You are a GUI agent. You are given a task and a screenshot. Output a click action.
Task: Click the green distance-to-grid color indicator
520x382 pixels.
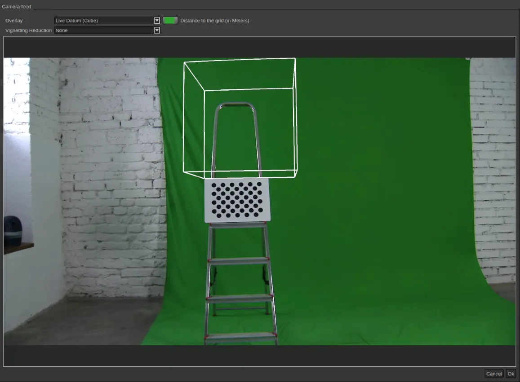click(x=170, y=21)
